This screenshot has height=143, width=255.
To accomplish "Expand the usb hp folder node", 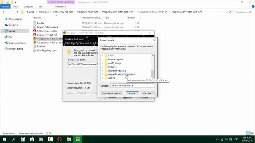I will 102,78.
